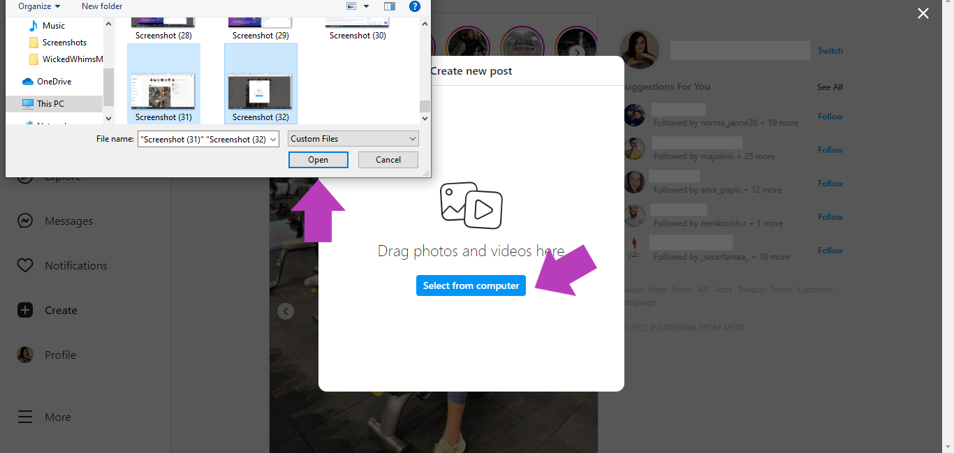Open avatar of user followed by majoliniii
This screenshot has width=954, height=453.
point(634,149)
